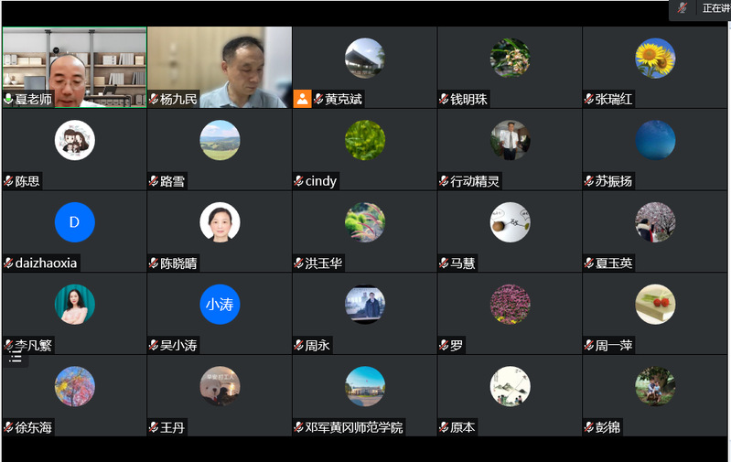Click the green active microphone icon beside 夏老师
Image resolution: width=731 pixels, height=462 pixels.
point(8,99)
